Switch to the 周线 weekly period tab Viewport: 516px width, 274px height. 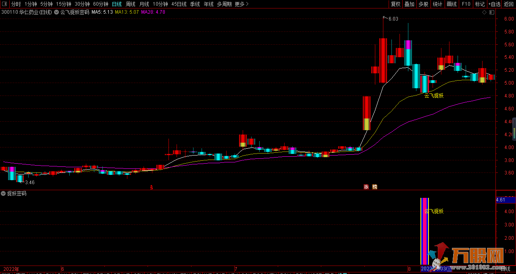point(131,4)
